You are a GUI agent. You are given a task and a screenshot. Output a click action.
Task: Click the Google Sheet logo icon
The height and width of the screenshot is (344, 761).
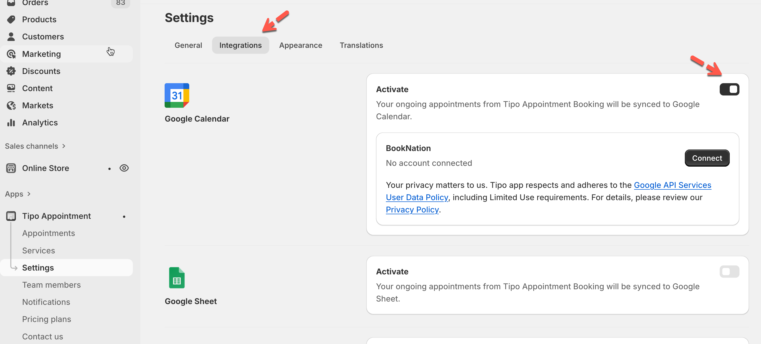(x=177, y=278)
